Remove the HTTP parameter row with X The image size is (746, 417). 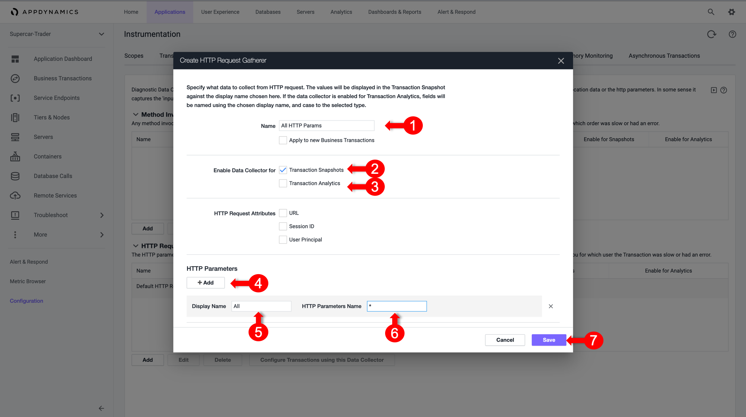(551, 306)
